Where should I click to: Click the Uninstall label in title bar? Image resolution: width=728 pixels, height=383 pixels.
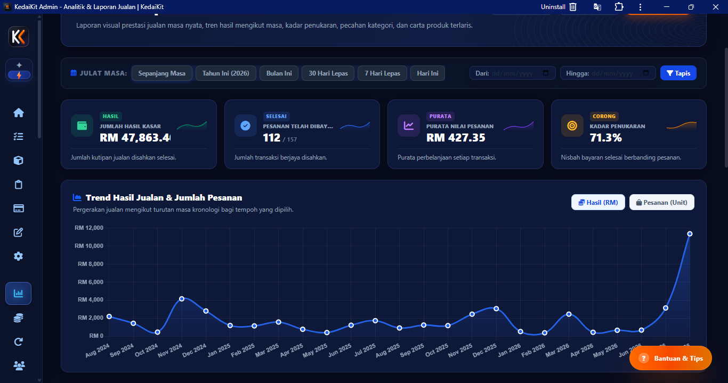[553, 7]
